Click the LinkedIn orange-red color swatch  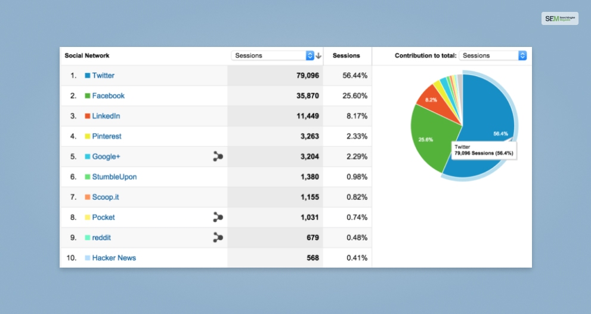coord(88,116)
